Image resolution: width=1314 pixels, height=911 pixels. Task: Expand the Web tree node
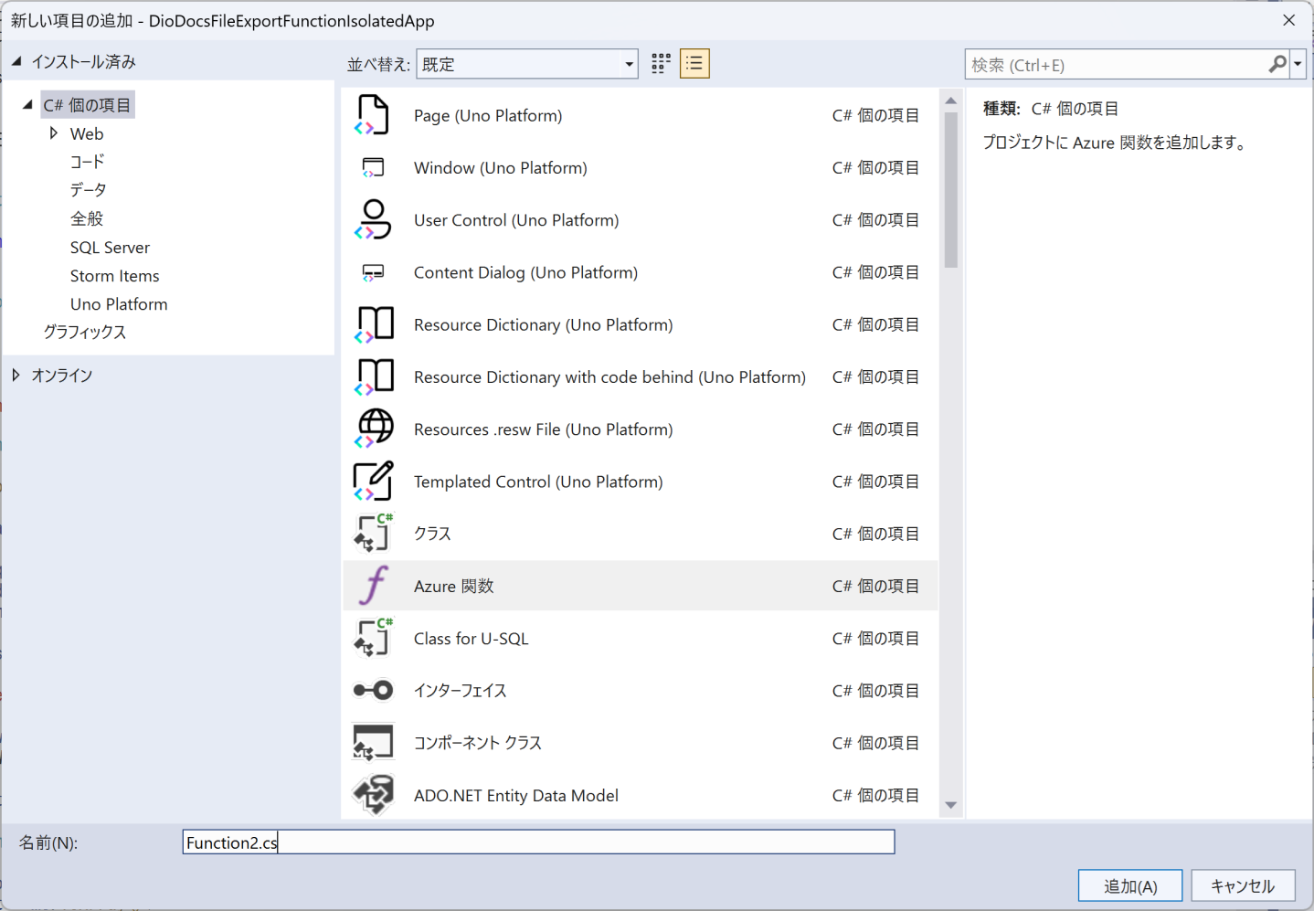tap(54, 133)
